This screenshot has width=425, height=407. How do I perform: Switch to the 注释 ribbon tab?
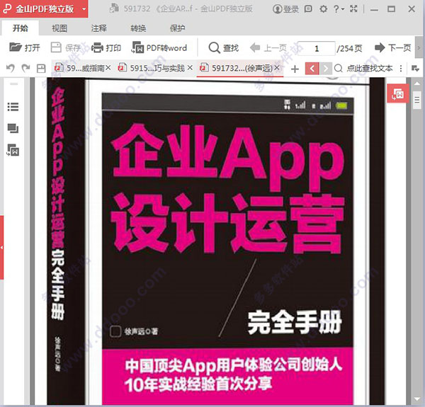tap(98, 28)
